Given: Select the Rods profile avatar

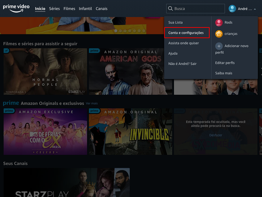Looking at the screenshot, I should tap(219, 22).
